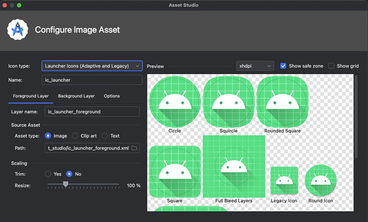This screenshot has width=368, height=222.
Task: Select the Round Icon preview
Action: tap(321, 180)
